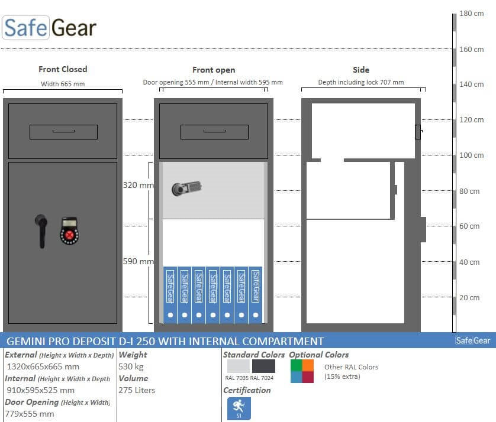Click the 320 mm compartment height label
This screenshot has width=496, height=422.
139,185
